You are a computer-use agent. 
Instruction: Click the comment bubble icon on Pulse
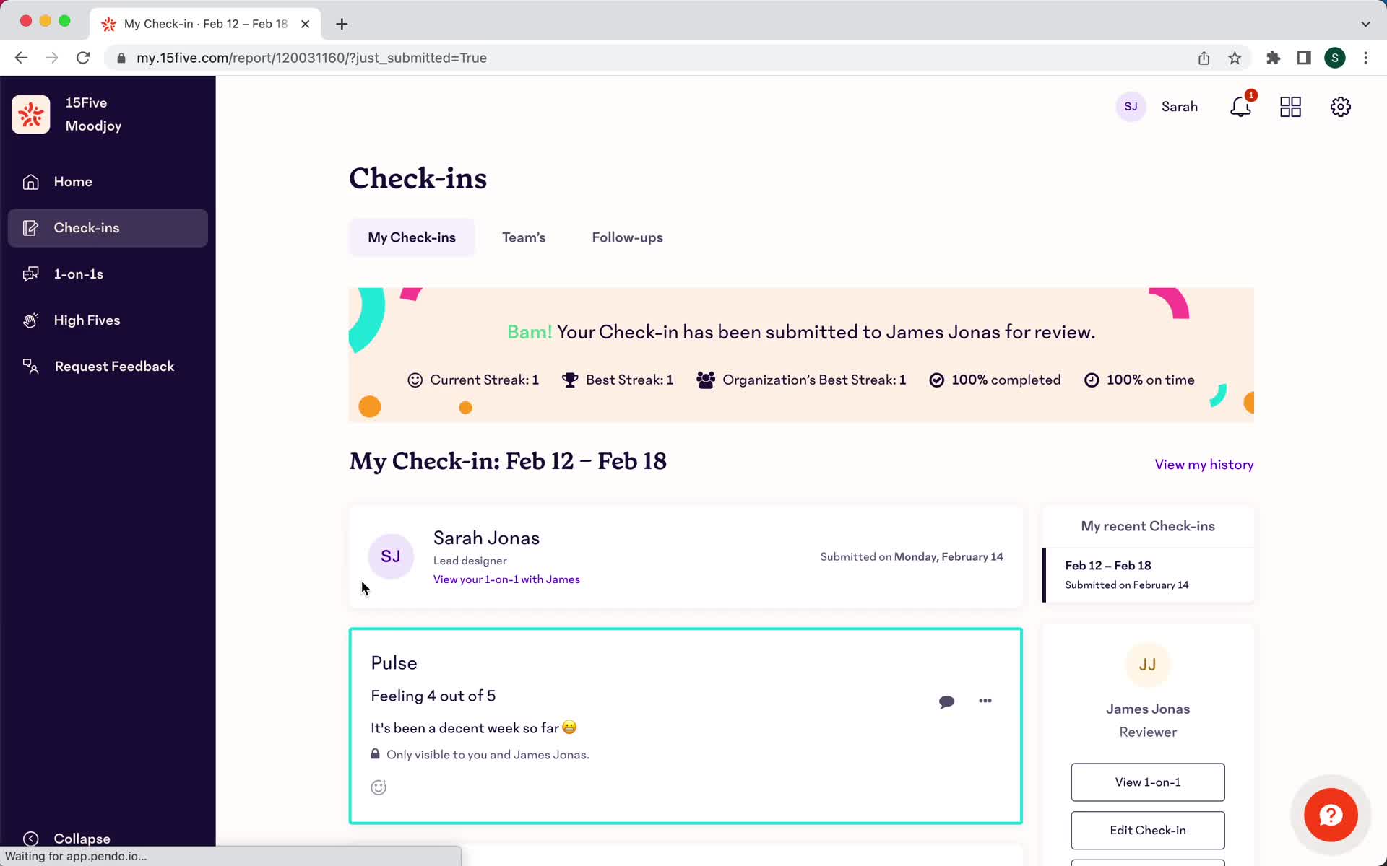point(946,701)
